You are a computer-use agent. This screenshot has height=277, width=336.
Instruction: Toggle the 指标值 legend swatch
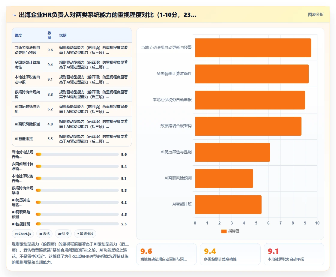click(224, 231)
